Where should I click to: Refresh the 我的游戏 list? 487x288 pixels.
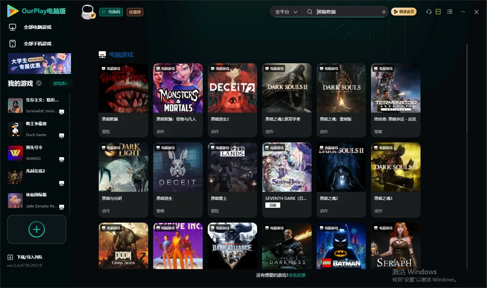coord(39,83)
